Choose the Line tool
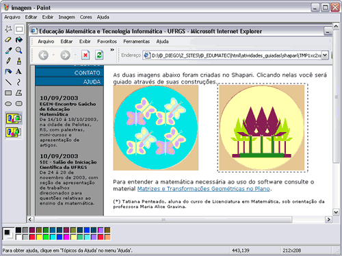The image size is (342, 256). coord(8,82)
